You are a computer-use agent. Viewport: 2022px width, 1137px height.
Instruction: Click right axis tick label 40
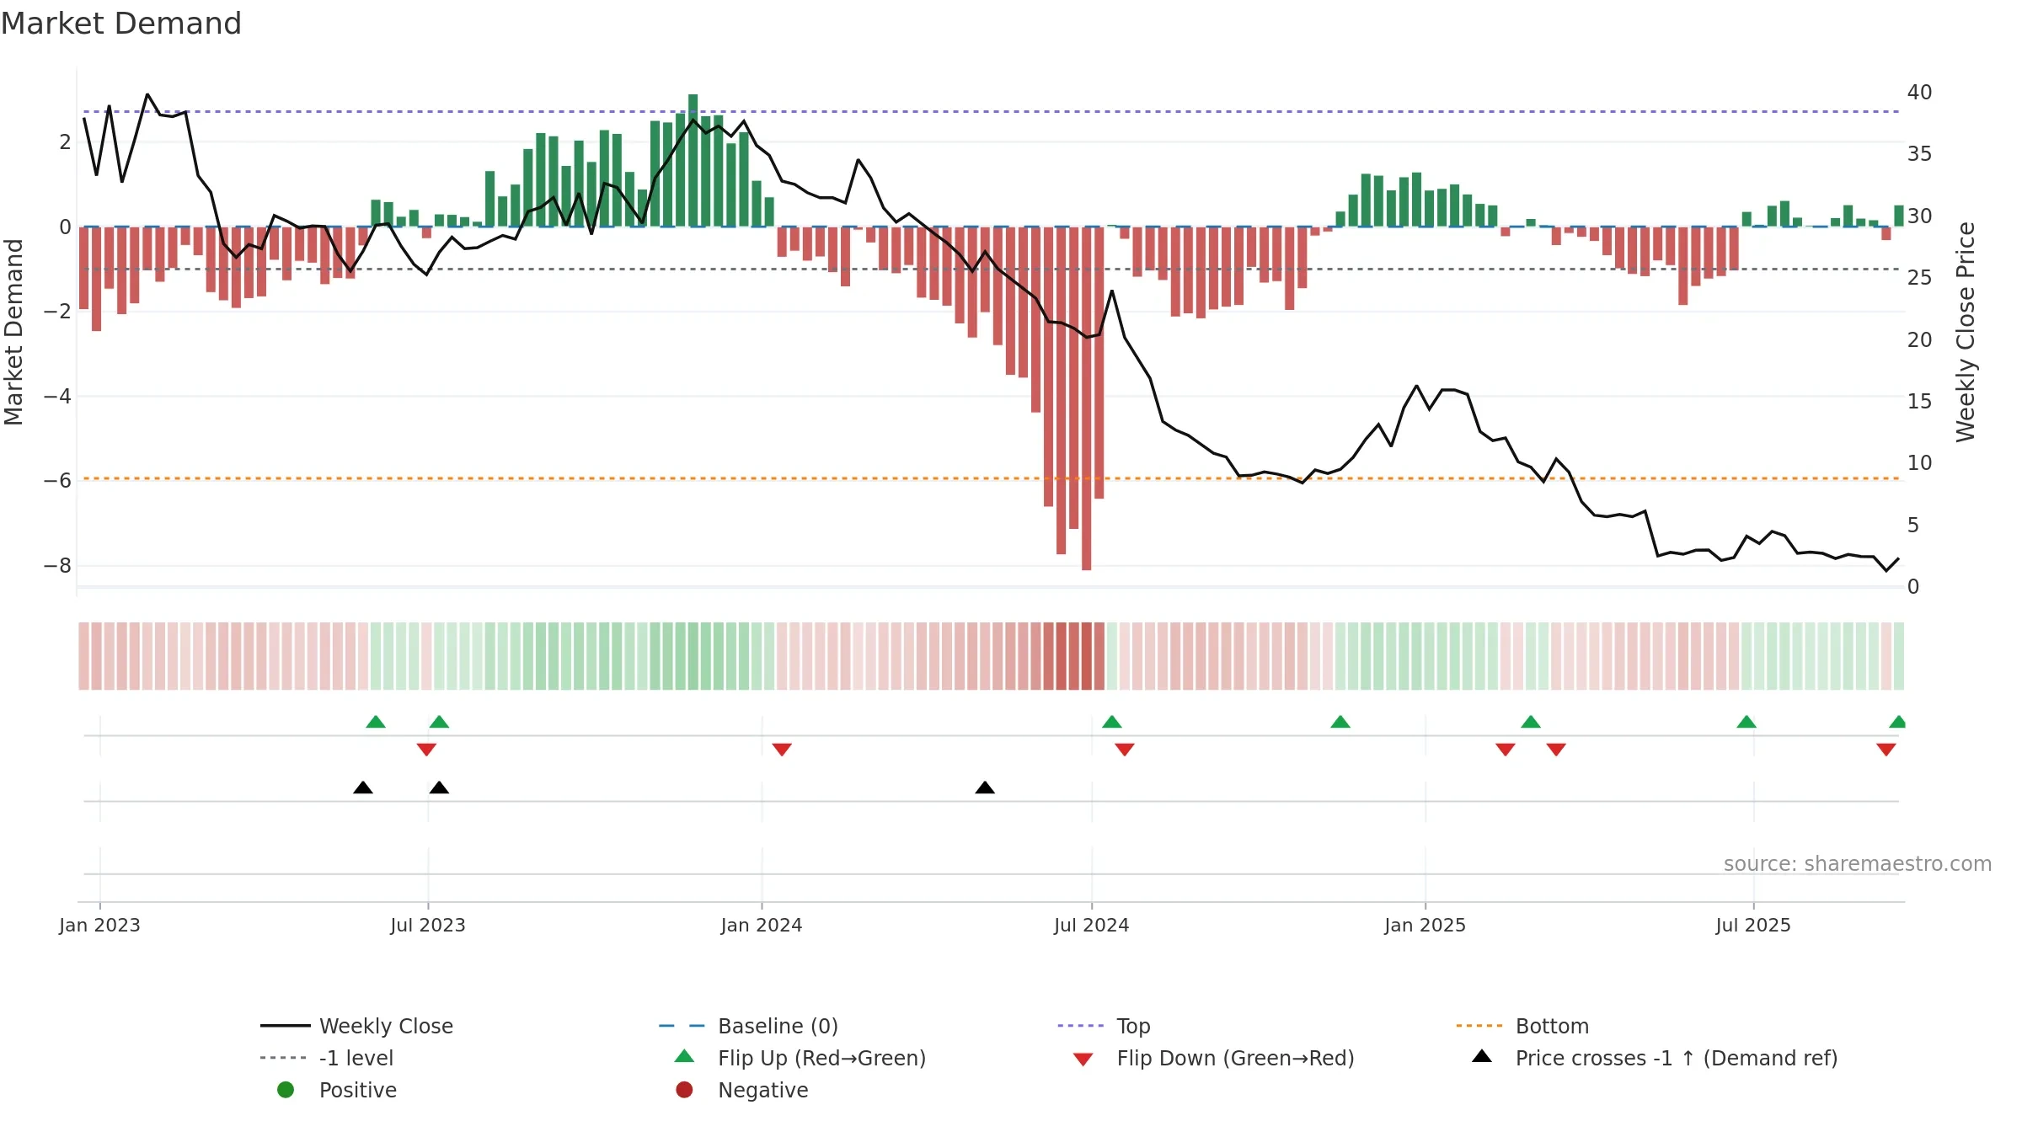point(1919,92)
